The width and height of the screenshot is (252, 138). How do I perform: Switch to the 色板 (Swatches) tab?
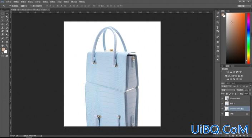click(228, 11)
